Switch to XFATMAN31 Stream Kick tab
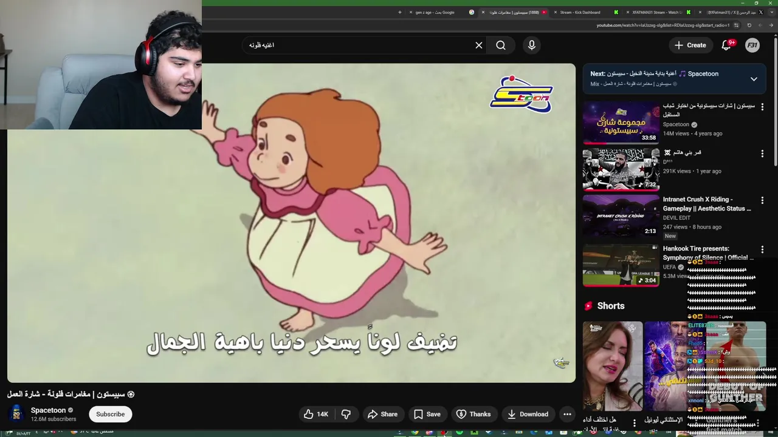Image resolution: width=778 pixels, height=437 pixels. coord(656,12)
